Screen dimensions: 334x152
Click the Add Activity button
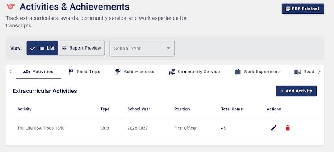click(296, 91)
